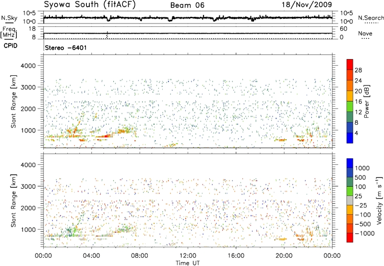
Task: Click the 'Stereo -6401' CPID text
Action: [66, 48]
